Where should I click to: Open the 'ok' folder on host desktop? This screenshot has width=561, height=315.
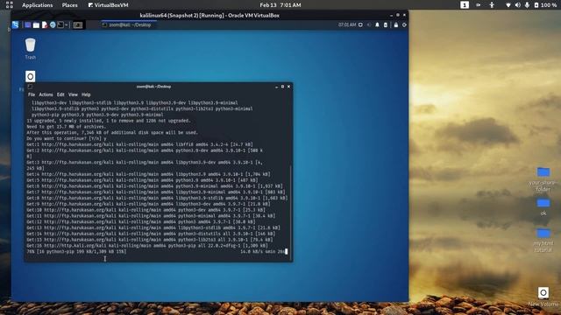[x=543, y=206]
